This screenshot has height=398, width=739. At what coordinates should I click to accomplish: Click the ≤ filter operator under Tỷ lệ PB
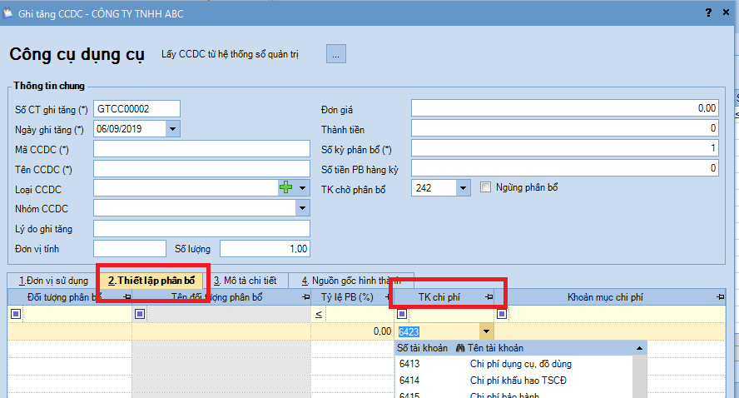pos(319,314)
